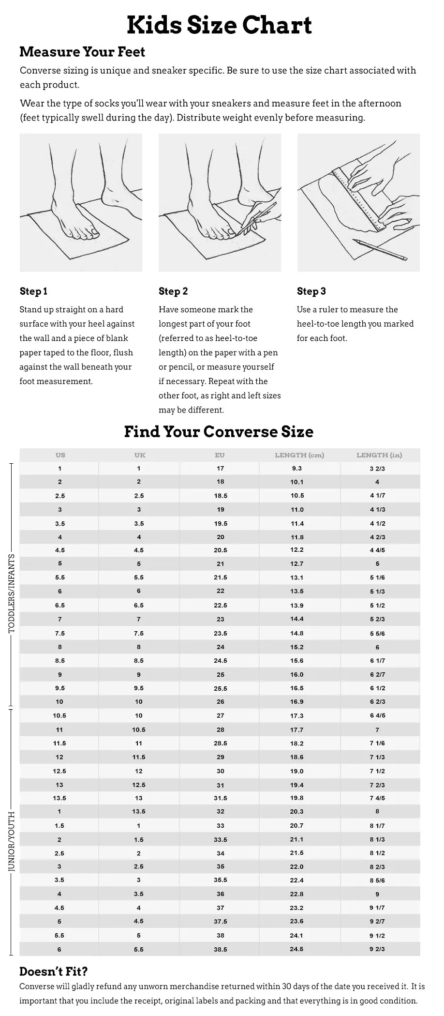The width and height of the screenshot is (444, 1016).
Task: Click the Step 2 pencil marking illustration
Action: pos(220,202)
